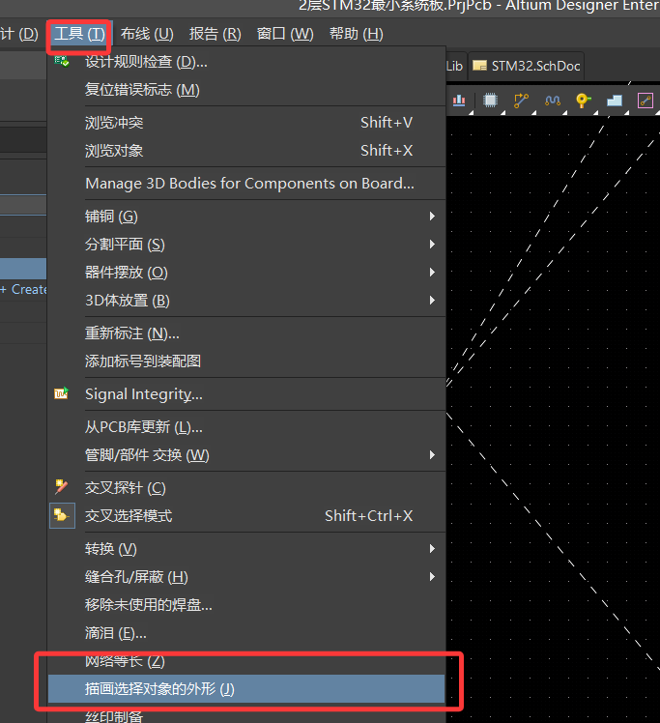This screenshot has height=723, width=660.
Task: Toggle 交叉选择模式
Action: click(x=246, y=516)
